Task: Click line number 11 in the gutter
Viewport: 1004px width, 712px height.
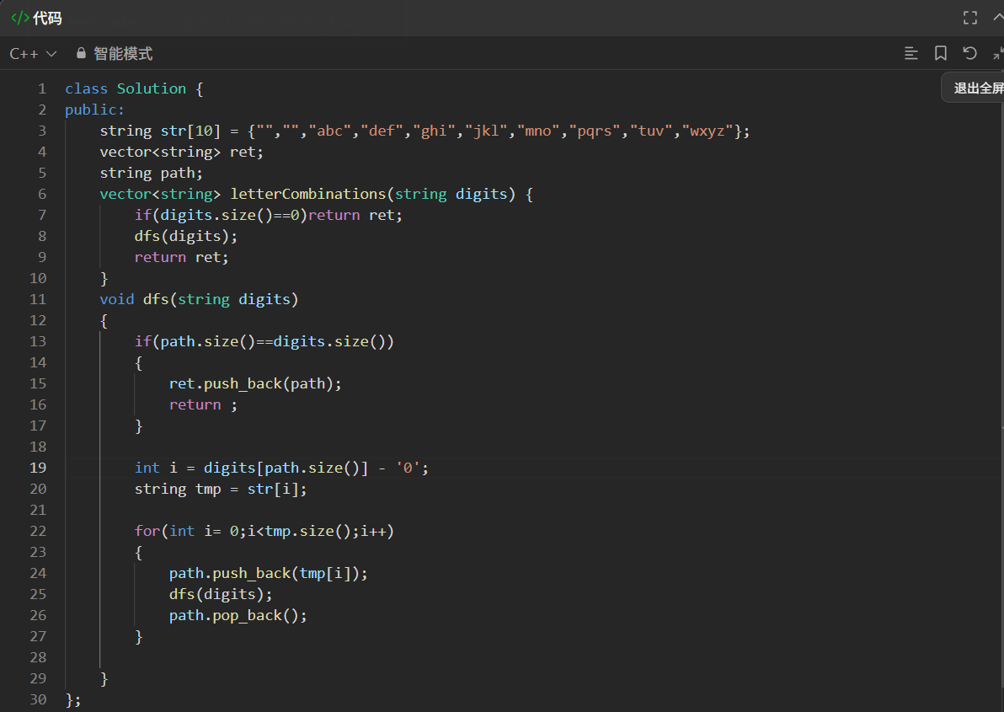Action: 38,299
